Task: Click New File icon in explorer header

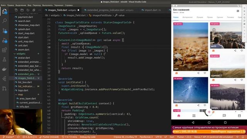Action: tap(16, 10)
